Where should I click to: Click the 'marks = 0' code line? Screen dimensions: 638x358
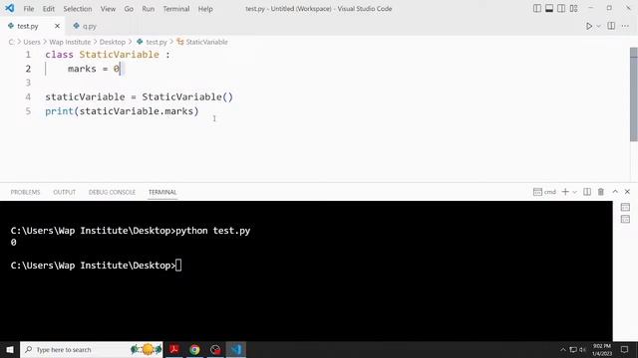click(x=94, y=69)
